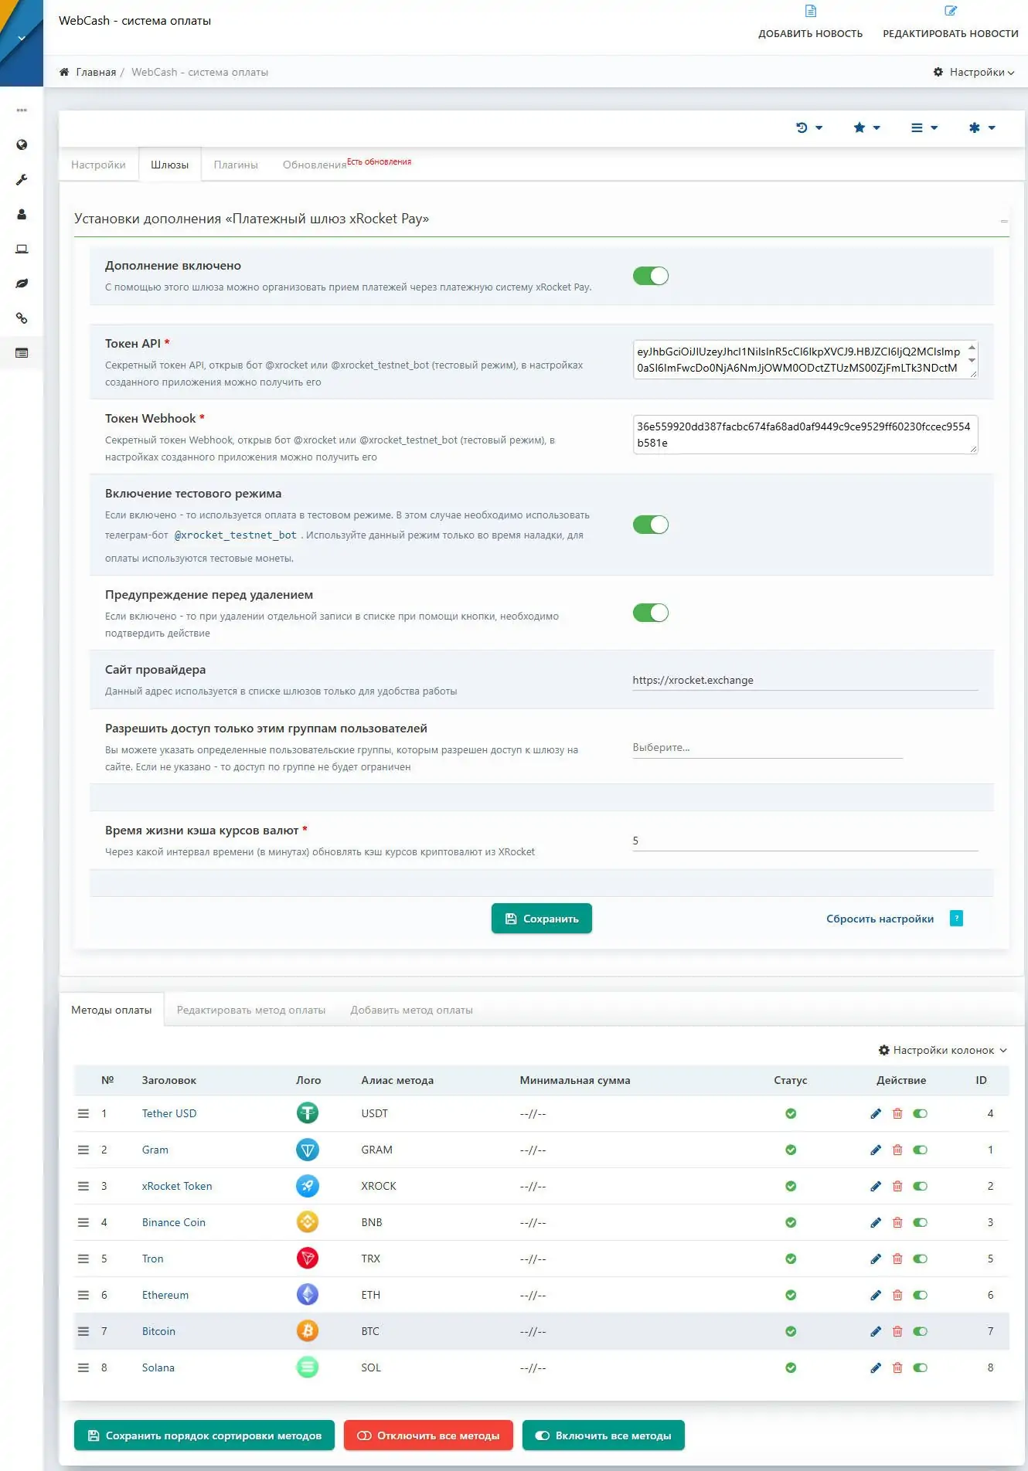
Task: Click the trash icon in the Solana row
Action: click(897, 1367)
